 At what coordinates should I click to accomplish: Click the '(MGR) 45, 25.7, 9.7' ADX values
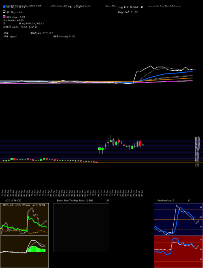[x=41, y=33]
